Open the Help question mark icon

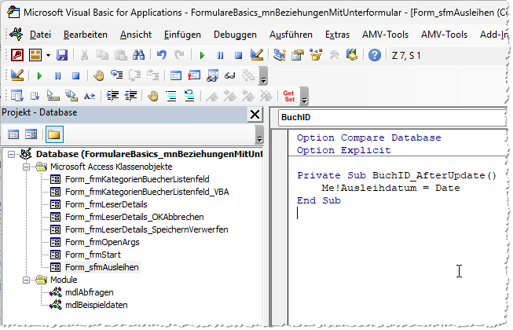pos(375,55)
